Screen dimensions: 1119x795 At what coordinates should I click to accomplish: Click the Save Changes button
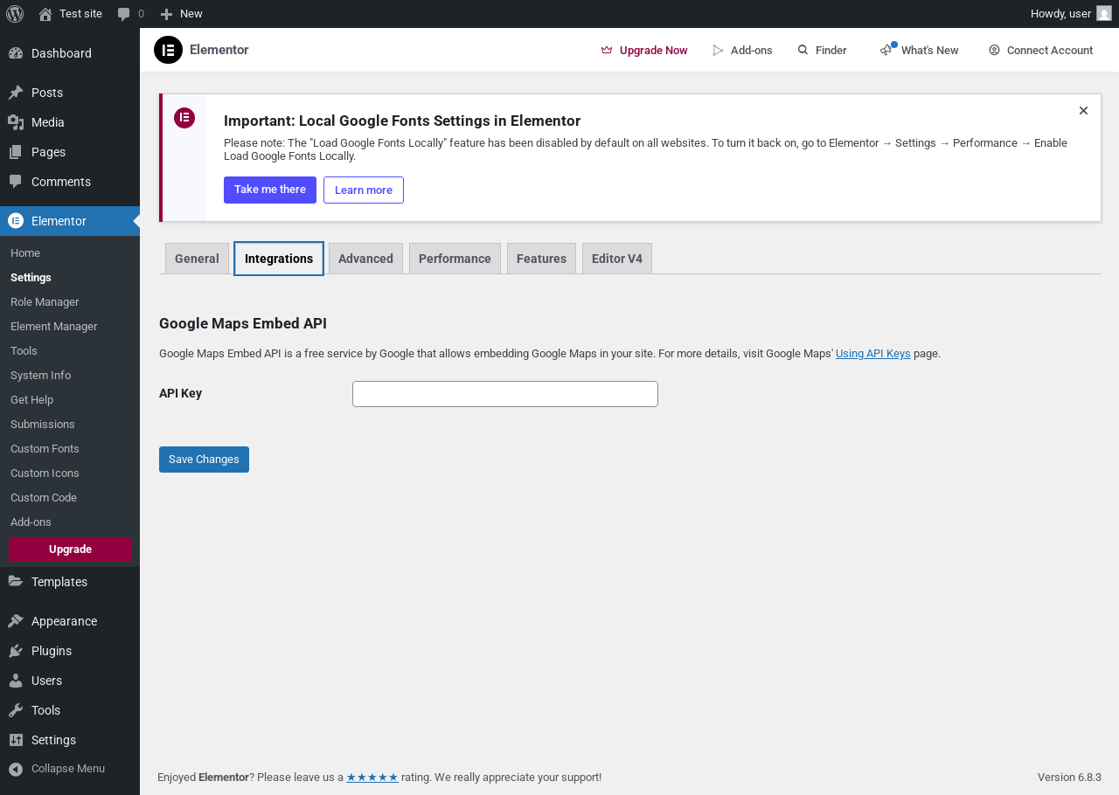click(x=204, y=460)
